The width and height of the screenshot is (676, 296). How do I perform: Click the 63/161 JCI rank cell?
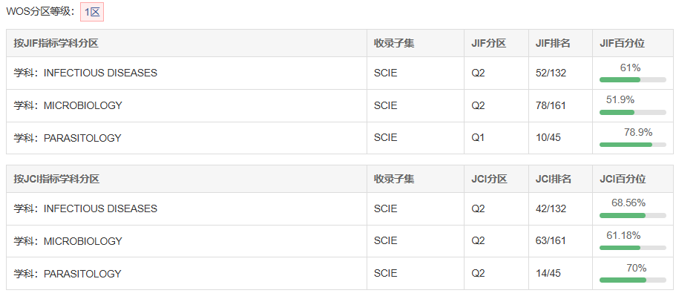click(x=560, y=241)
